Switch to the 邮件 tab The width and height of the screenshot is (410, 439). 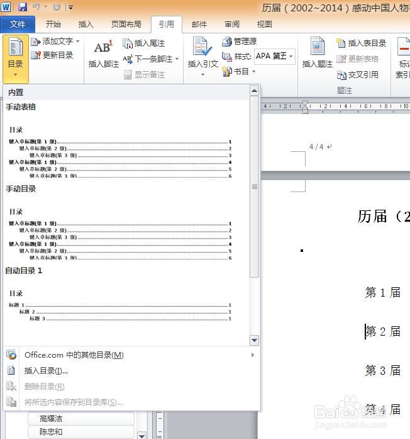[199, 25]
